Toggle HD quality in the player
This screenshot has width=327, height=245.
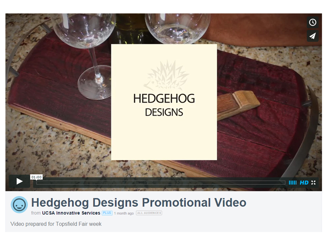click(x=304, y=183)
